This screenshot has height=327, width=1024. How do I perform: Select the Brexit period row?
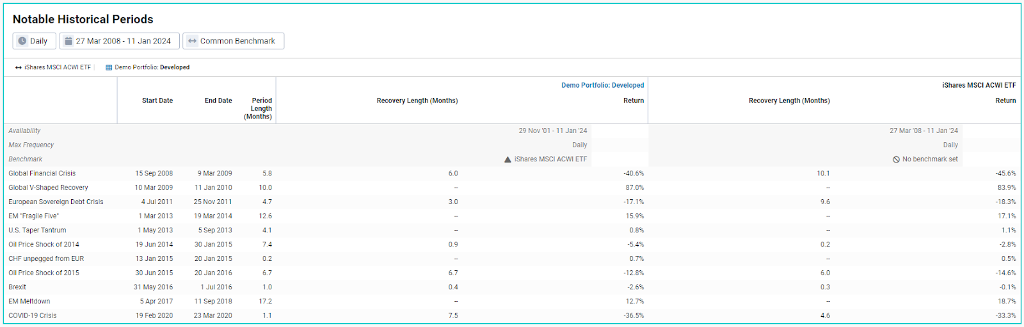pos(17,287)
